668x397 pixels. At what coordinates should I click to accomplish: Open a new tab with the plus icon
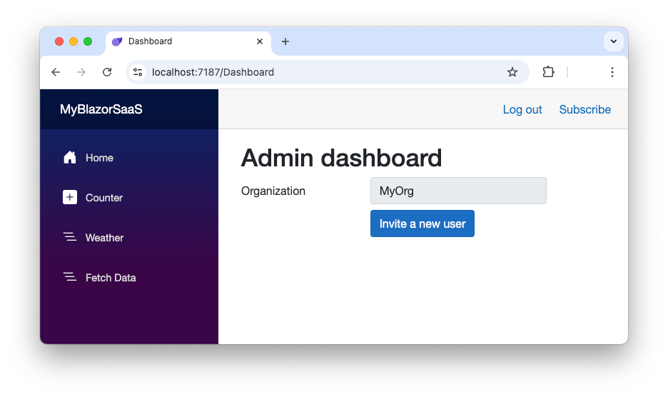point(285,41)
